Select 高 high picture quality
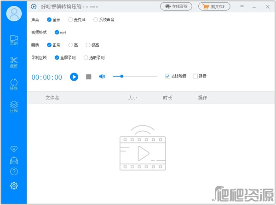 coord(73,45)
